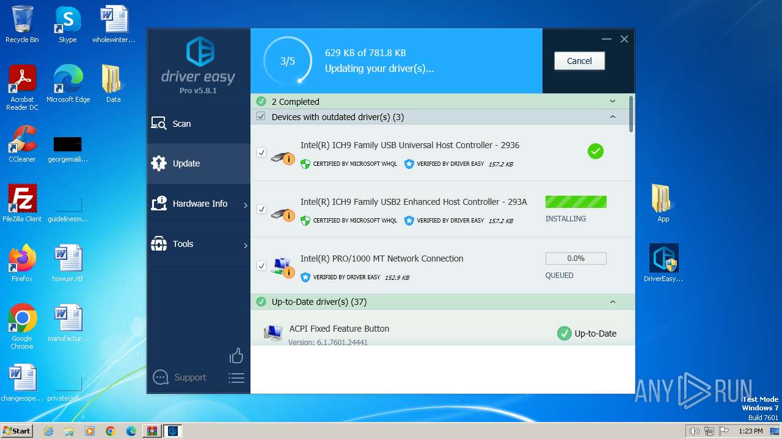Click the 3/5 circular progress indicator
The height and width of the screenshot is (439, 782).
point(287,61)
